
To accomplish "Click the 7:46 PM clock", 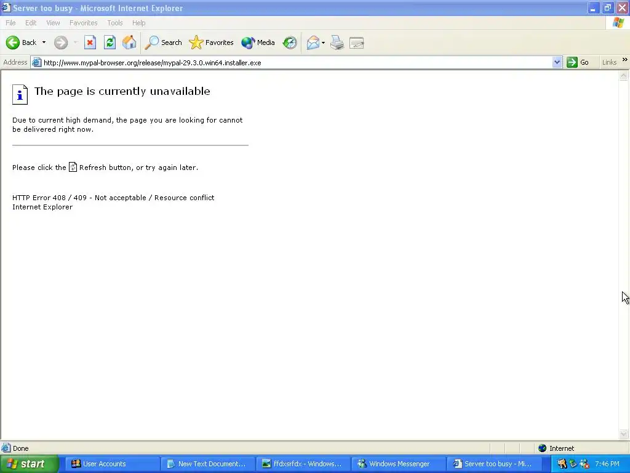I will [607, 464].
